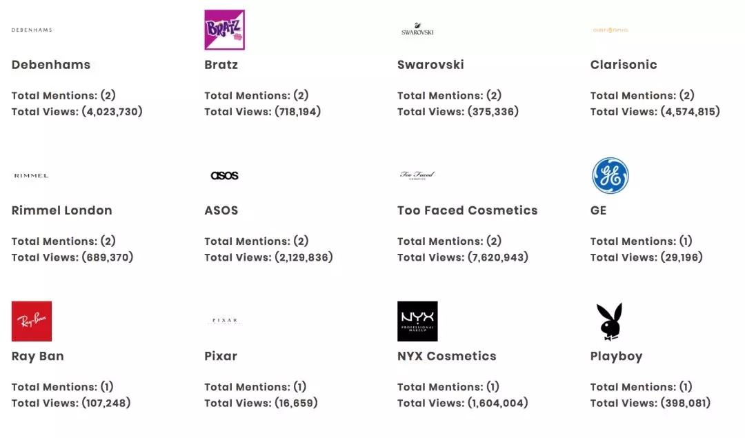The height and width of the screenshot is (438, 745).
Task: Click the Debenhams wordmark logo
Action: click(32, 30)
